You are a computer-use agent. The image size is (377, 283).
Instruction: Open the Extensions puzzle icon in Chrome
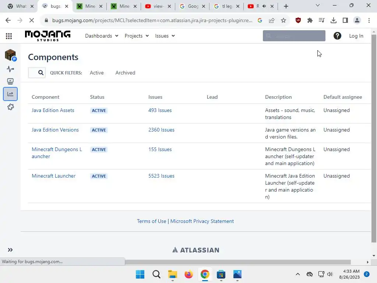(310, 20)
